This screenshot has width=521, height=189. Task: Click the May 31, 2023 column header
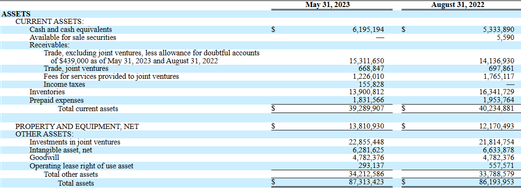327,5
